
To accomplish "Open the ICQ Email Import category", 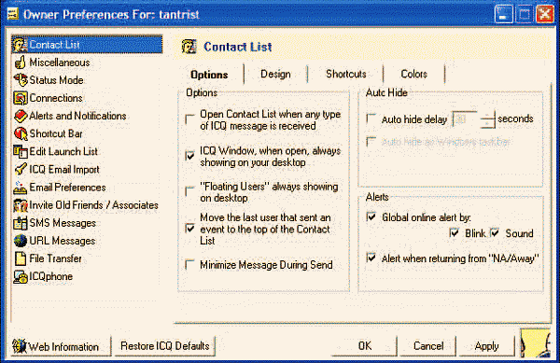I will tap(64, 169).
